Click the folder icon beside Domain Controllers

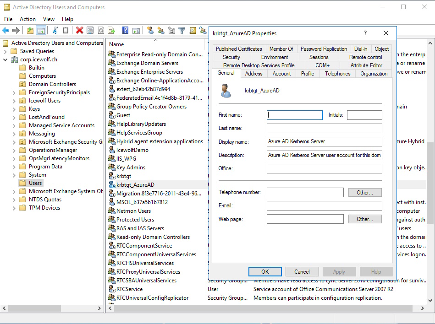click(22, 84)
